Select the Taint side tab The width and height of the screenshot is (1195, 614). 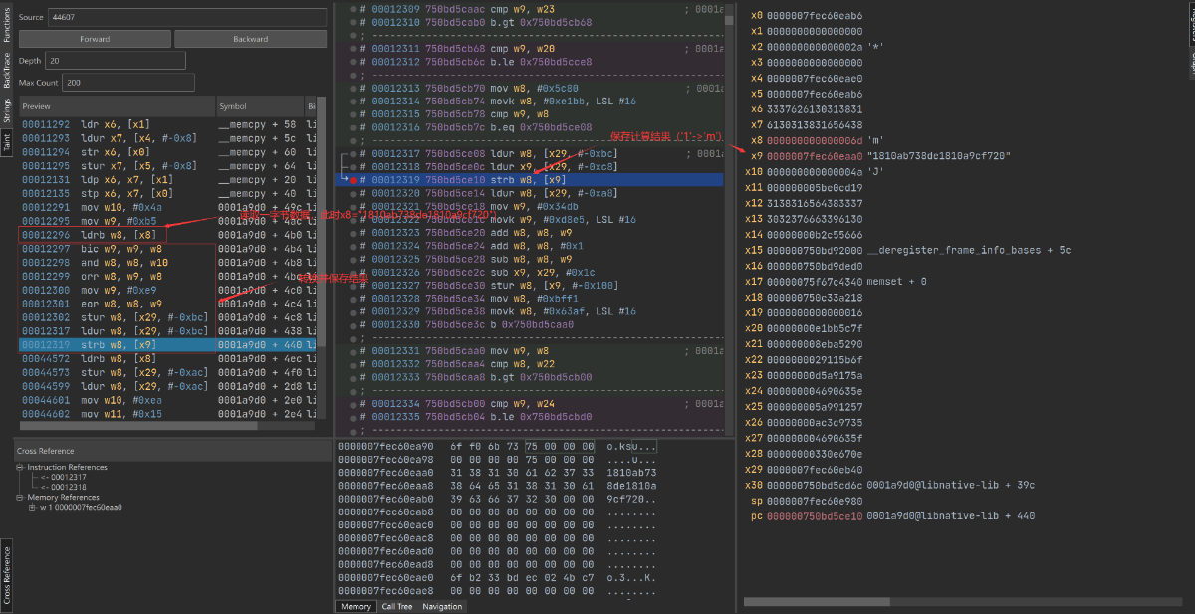click(6, 142)
